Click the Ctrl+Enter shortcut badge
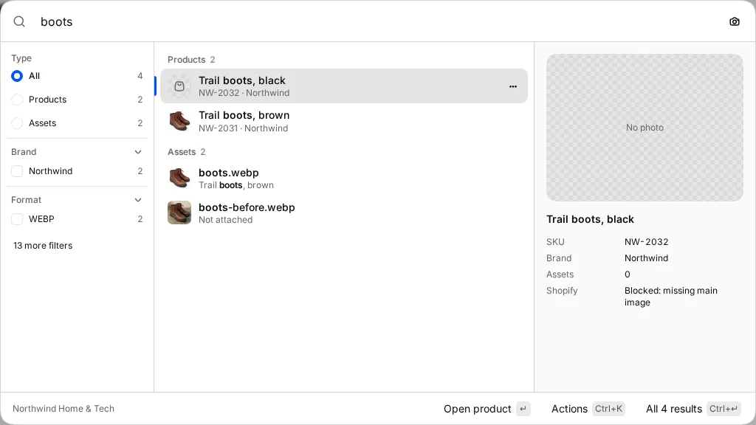This screenshot has height=425, width=756. (x=724, y=409)
